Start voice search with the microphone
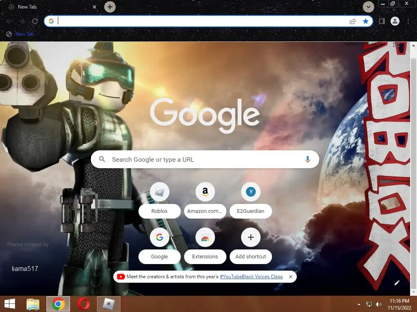 307,159
